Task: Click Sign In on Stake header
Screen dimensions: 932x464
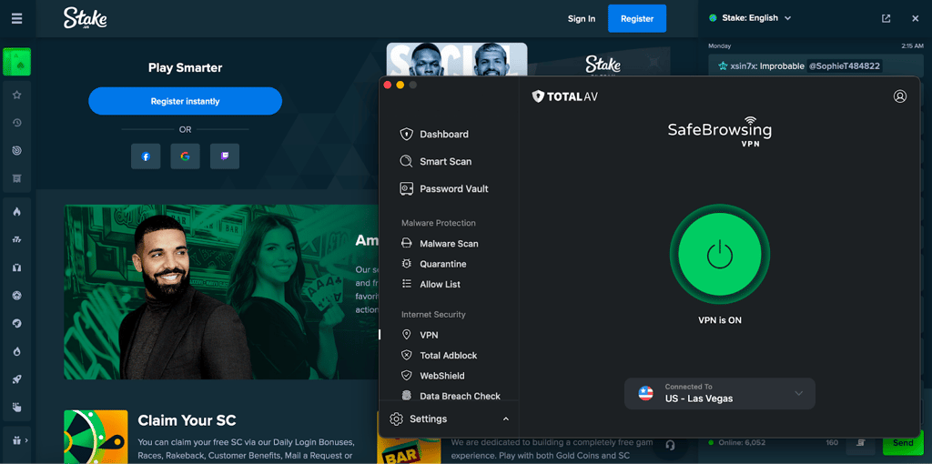Action: [582, 18]
